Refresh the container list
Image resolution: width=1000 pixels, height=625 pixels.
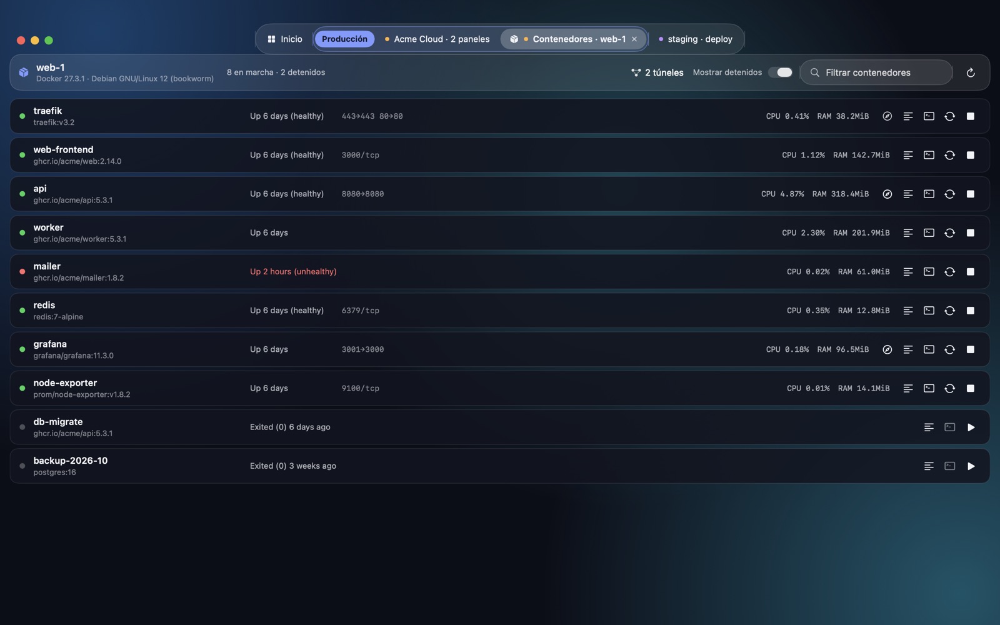pos(971,72)
